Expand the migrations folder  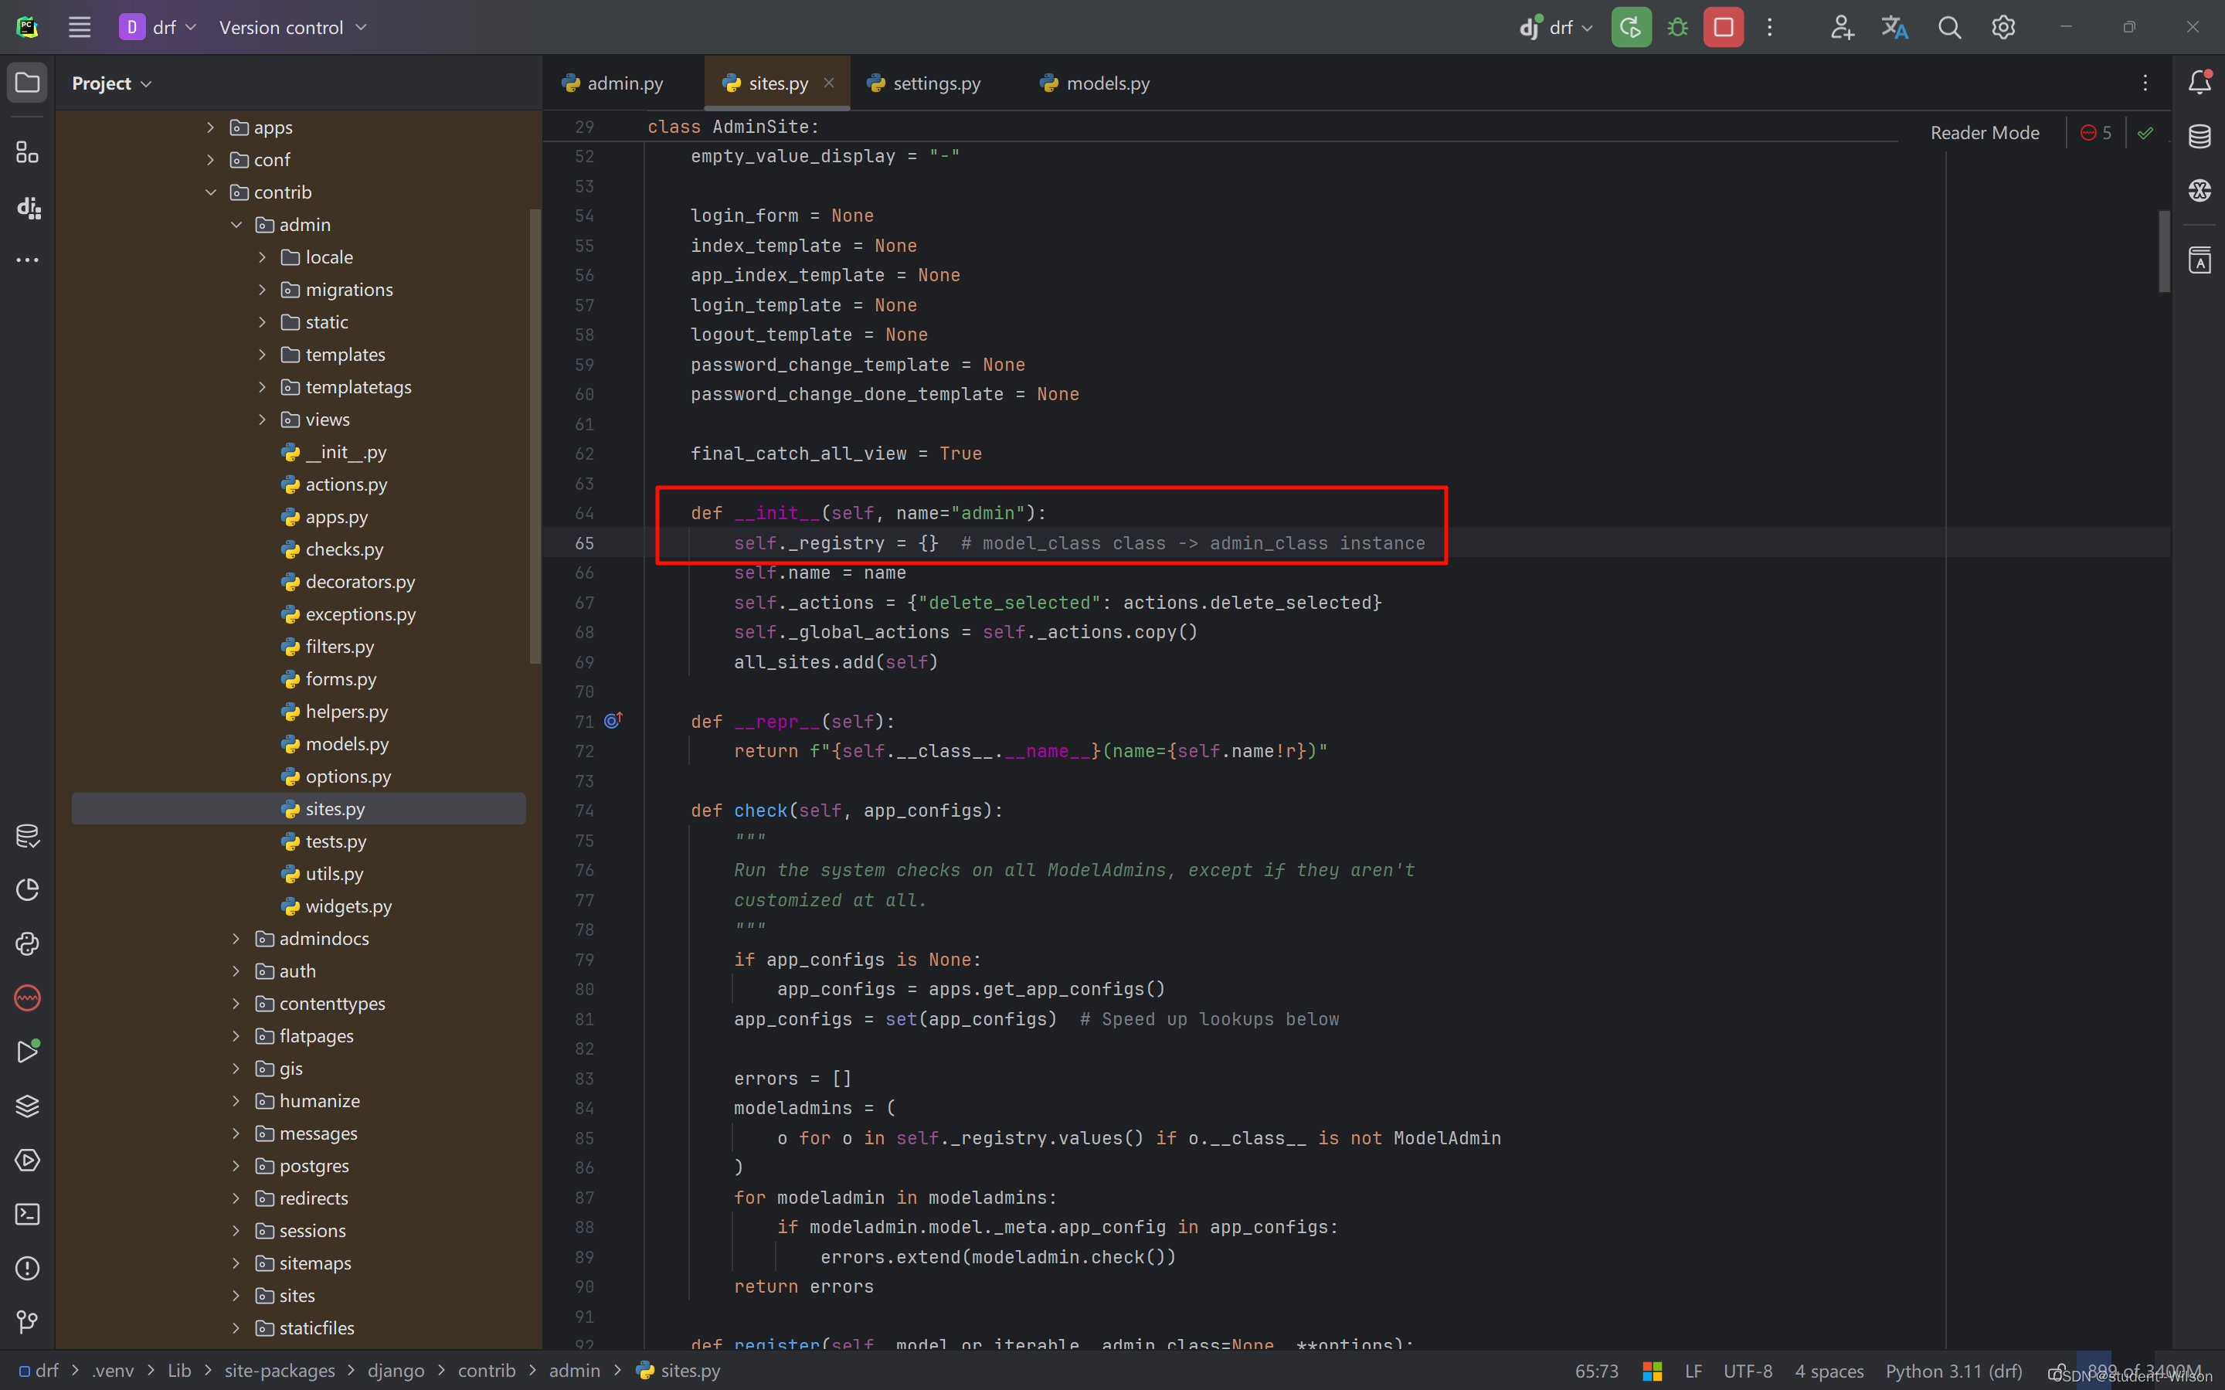262,290
